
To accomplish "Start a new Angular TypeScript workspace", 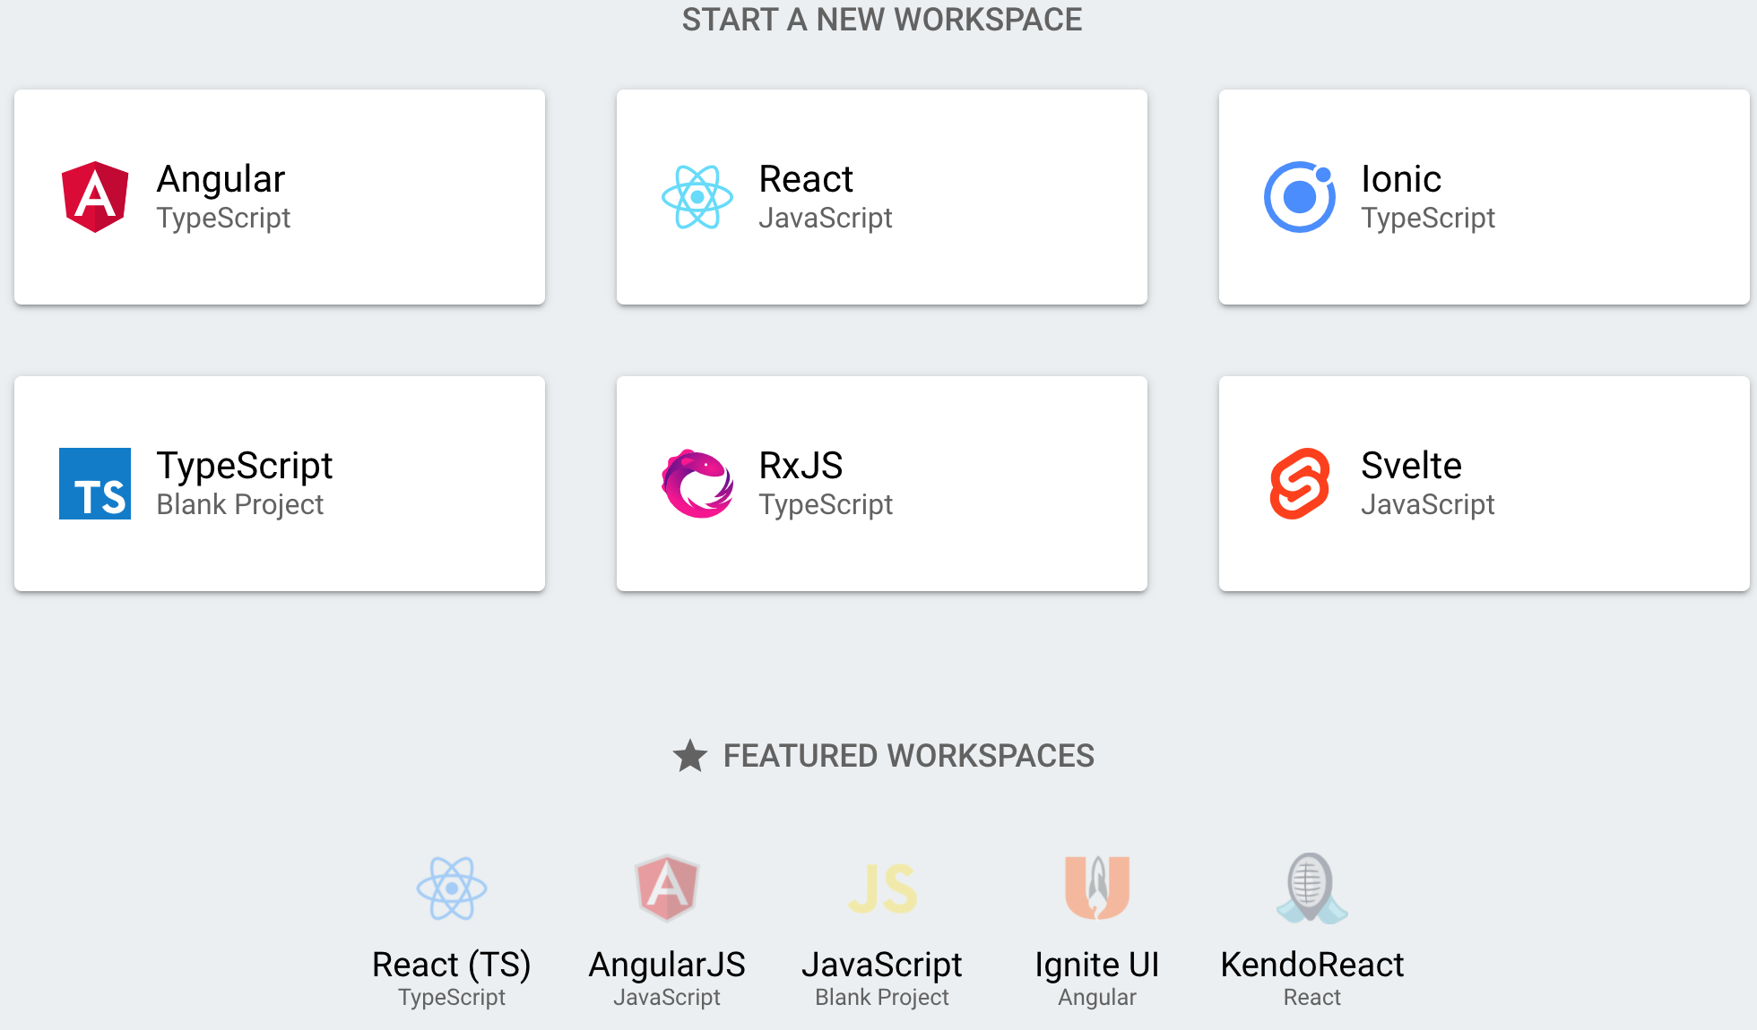I will click(x=280, y=197).
